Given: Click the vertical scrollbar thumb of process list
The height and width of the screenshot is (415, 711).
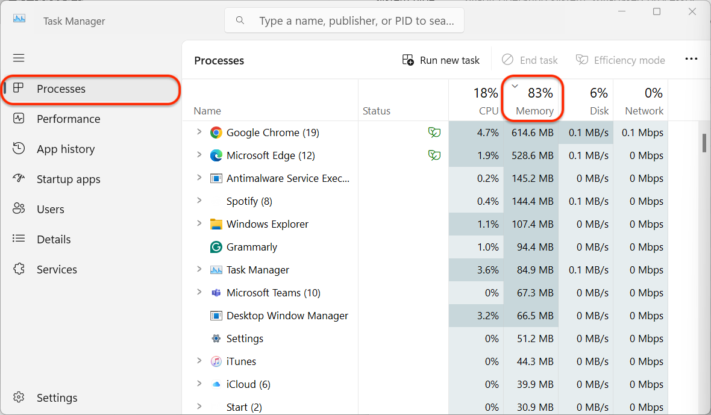Looking at the screenshot, I should [704, 143].
